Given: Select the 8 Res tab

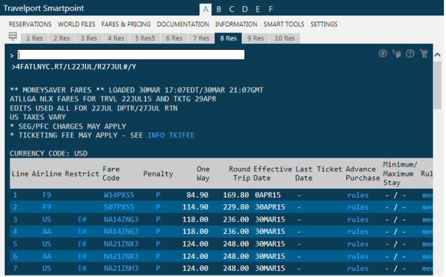Looking at the screenshot, I should pos(228,38).
